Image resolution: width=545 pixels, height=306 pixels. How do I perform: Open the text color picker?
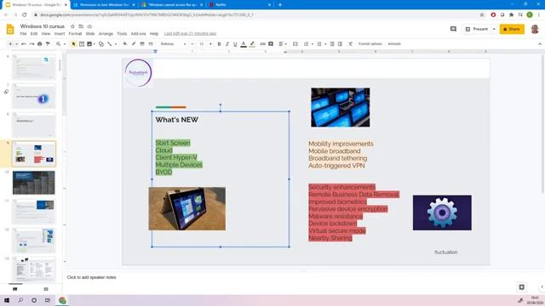click(244, 44)
